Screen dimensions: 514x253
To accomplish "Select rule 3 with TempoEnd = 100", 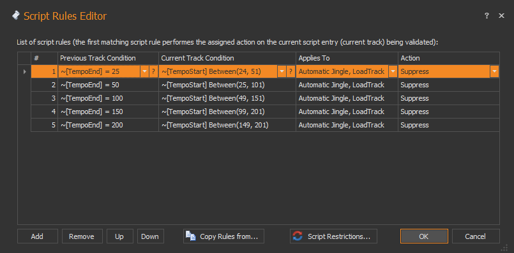I will (265, 98).
